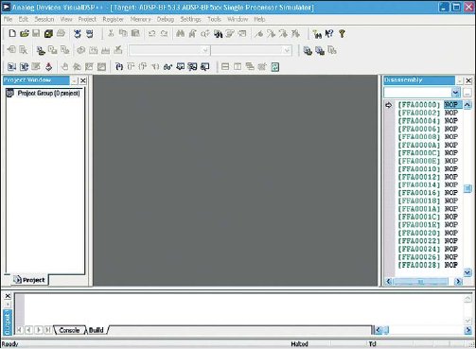Click the yellow question-mark Help icon

coord(342,33)
